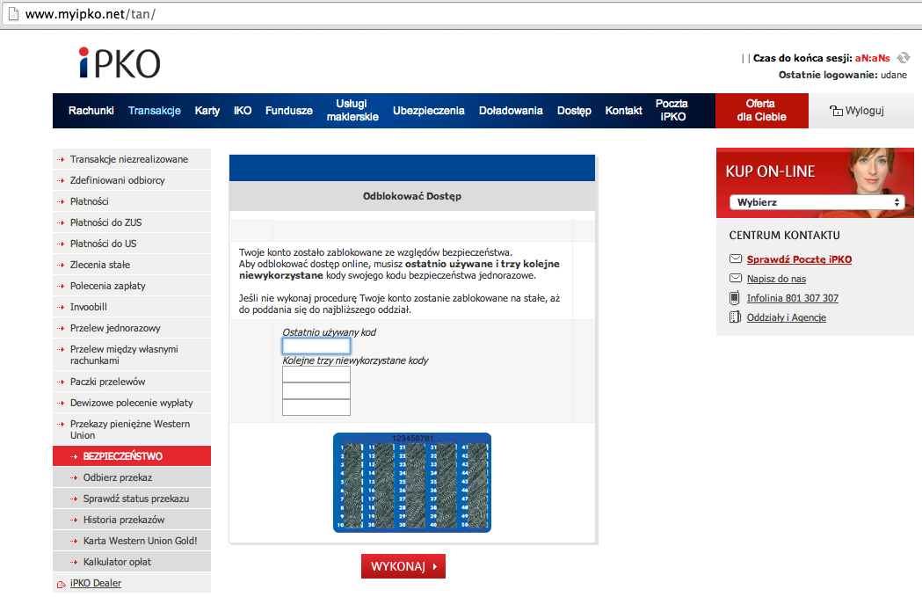Select Płatności do ZUS in sidebar
This screenshot has height=597, width=922.
click(132, 223)
